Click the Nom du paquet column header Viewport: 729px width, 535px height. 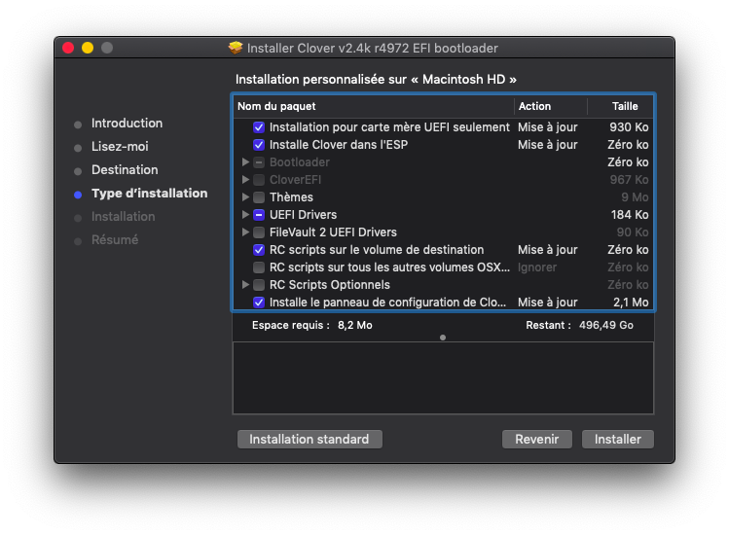(x=374, y=106)
